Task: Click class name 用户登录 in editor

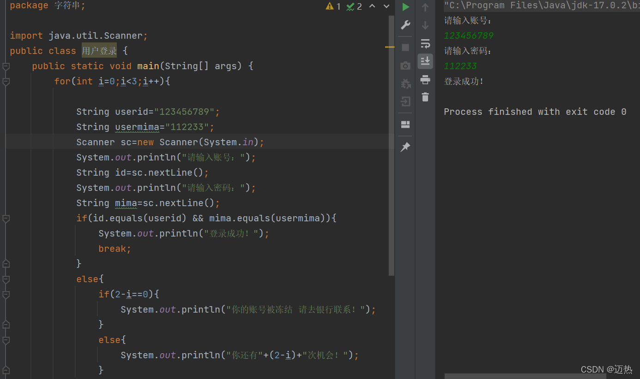Action: [x=99, y=51]
